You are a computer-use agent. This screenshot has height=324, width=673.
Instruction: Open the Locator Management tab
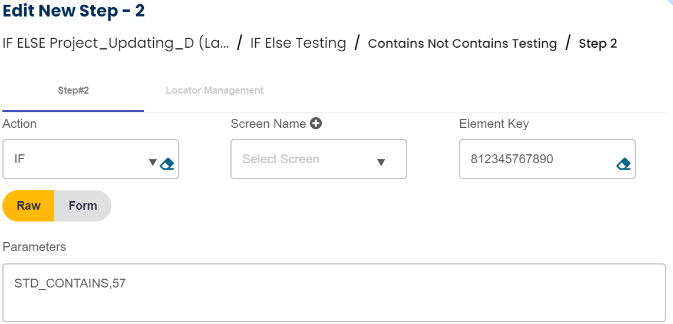(215, 91)
